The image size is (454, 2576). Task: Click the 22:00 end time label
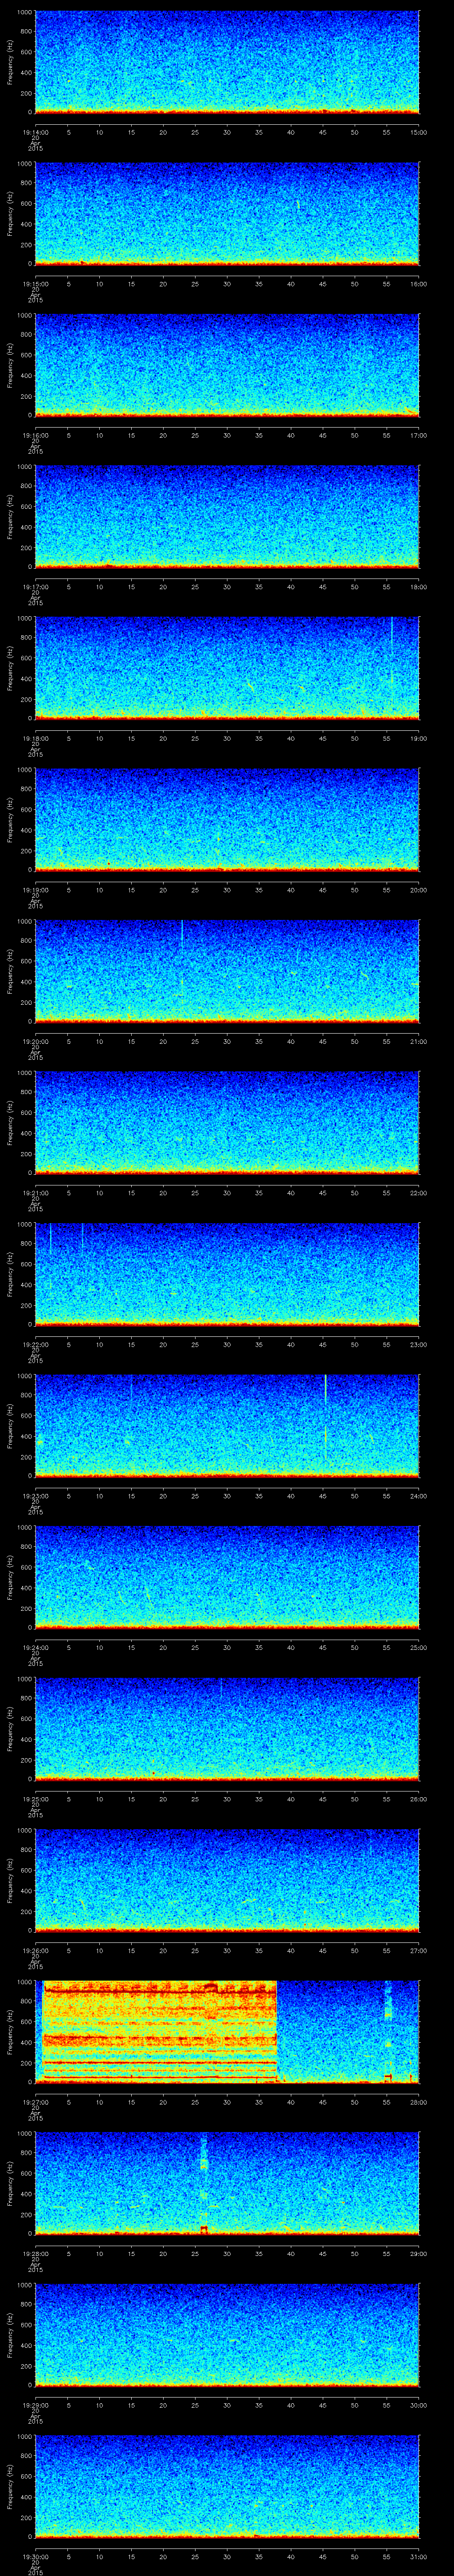[419, 1193]
